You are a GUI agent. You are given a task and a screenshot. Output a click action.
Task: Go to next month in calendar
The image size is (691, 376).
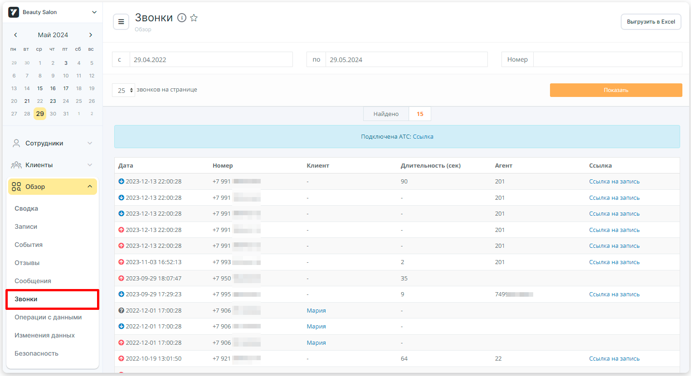[91, 35]
